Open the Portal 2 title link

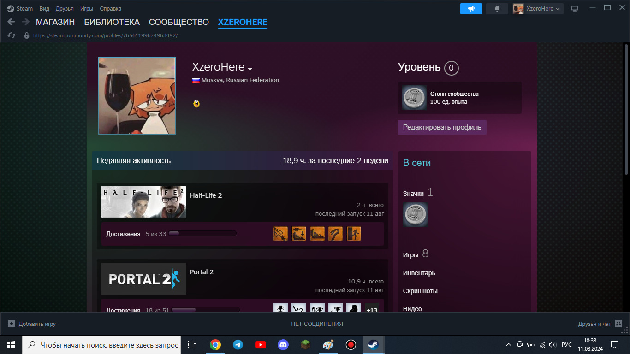tap(202, 272)
